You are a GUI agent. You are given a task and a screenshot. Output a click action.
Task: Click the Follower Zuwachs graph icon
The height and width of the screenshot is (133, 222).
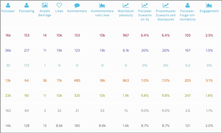145,5
